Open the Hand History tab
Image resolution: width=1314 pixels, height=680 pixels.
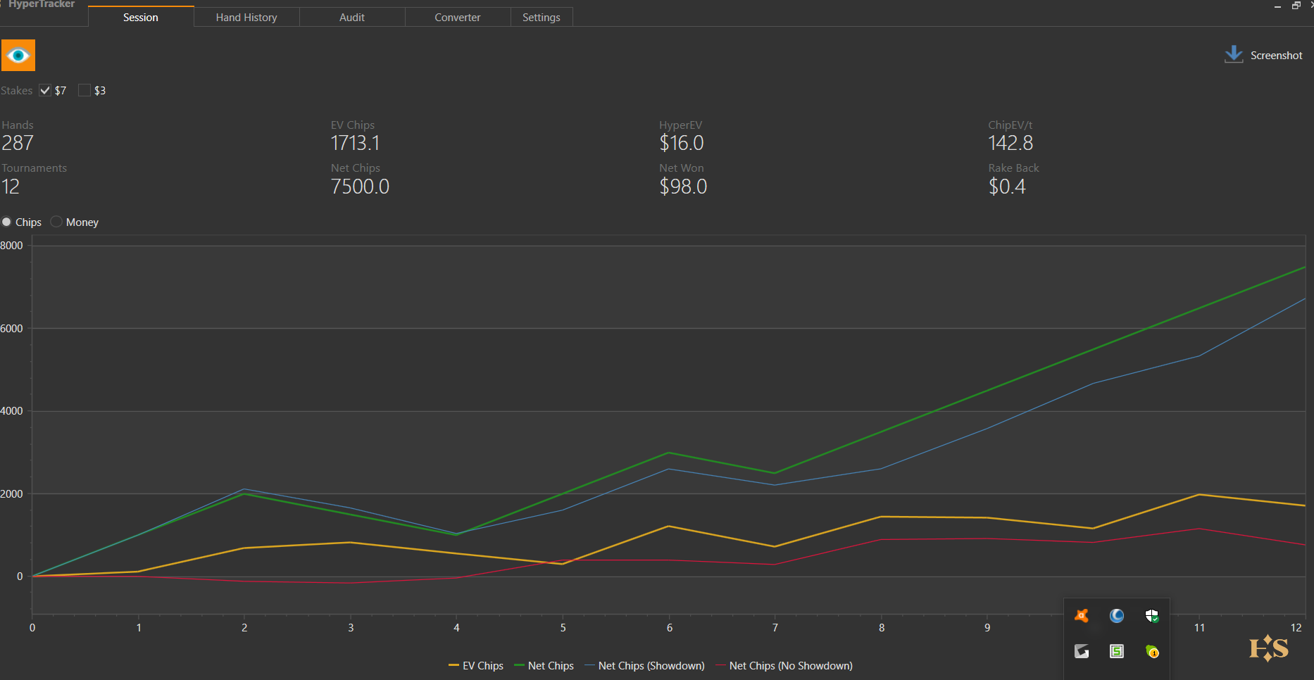(x=246, y=17)
